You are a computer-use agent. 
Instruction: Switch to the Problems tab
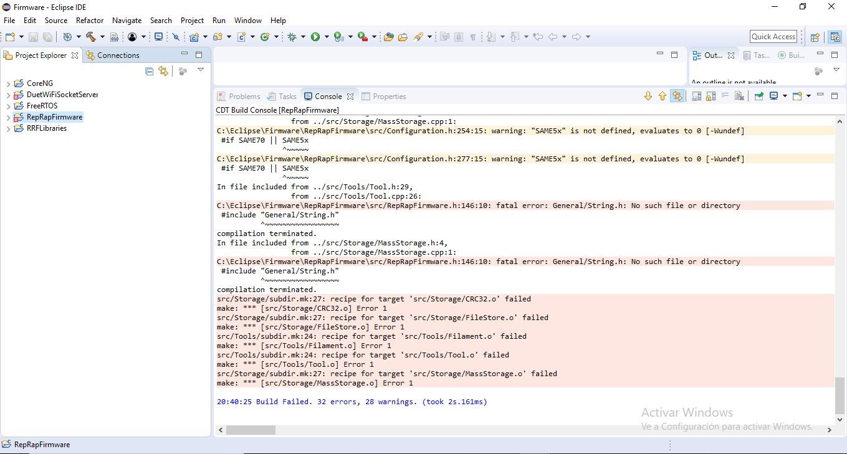[x=239, y=97]
